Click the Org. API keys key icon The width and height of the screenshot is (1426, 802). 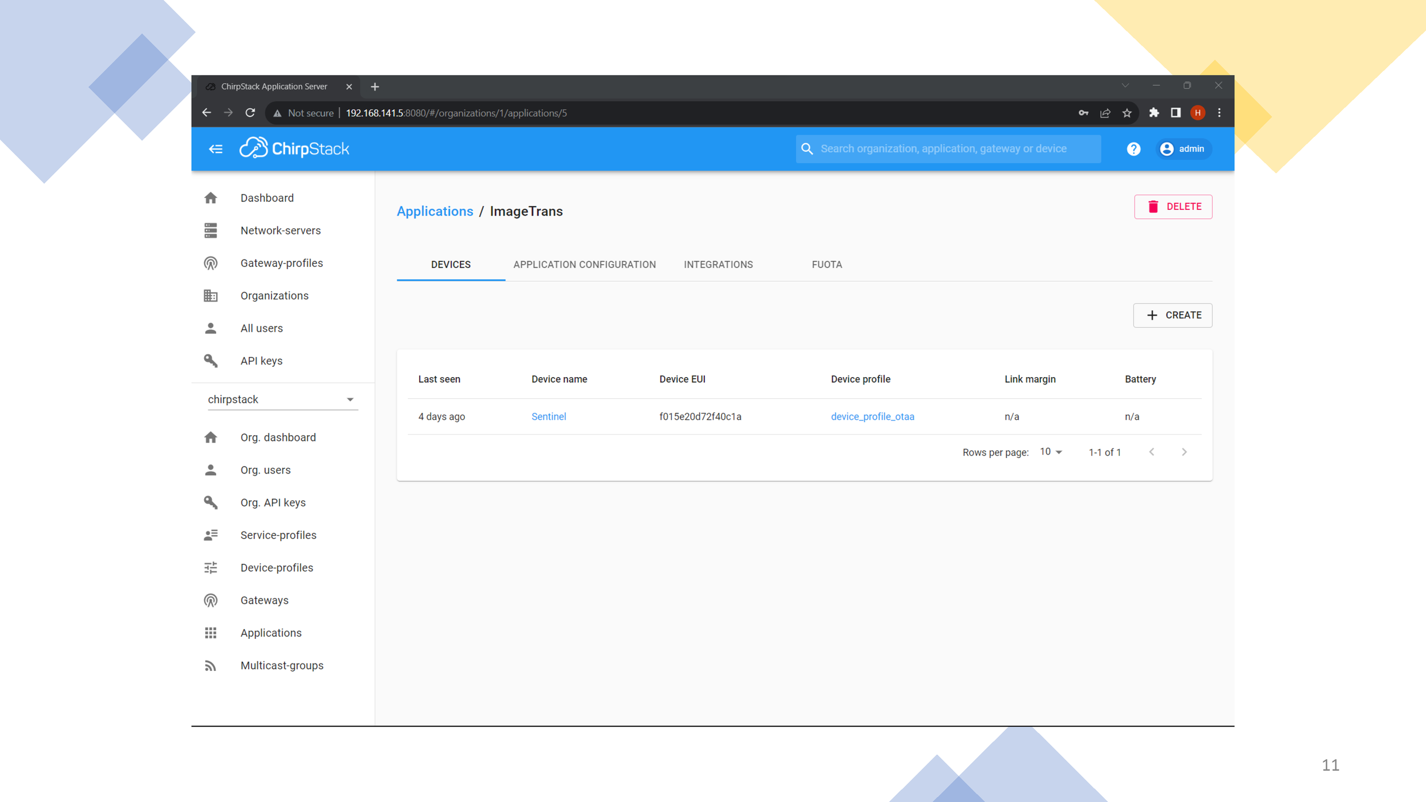click(x=210, y=503)
